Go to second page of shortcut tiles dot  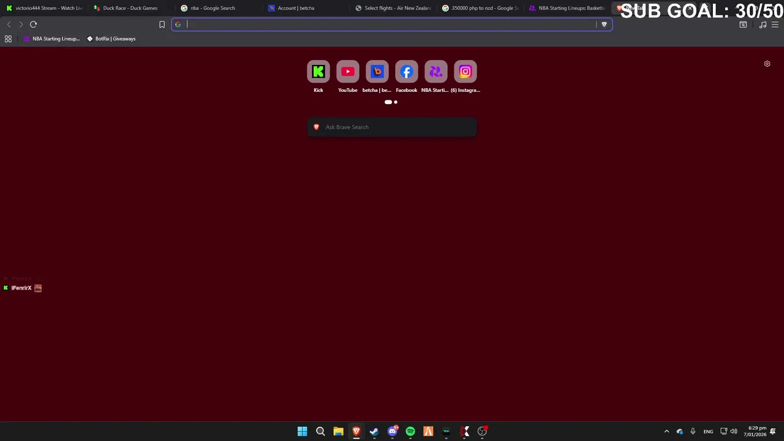[x=396, y=102]
